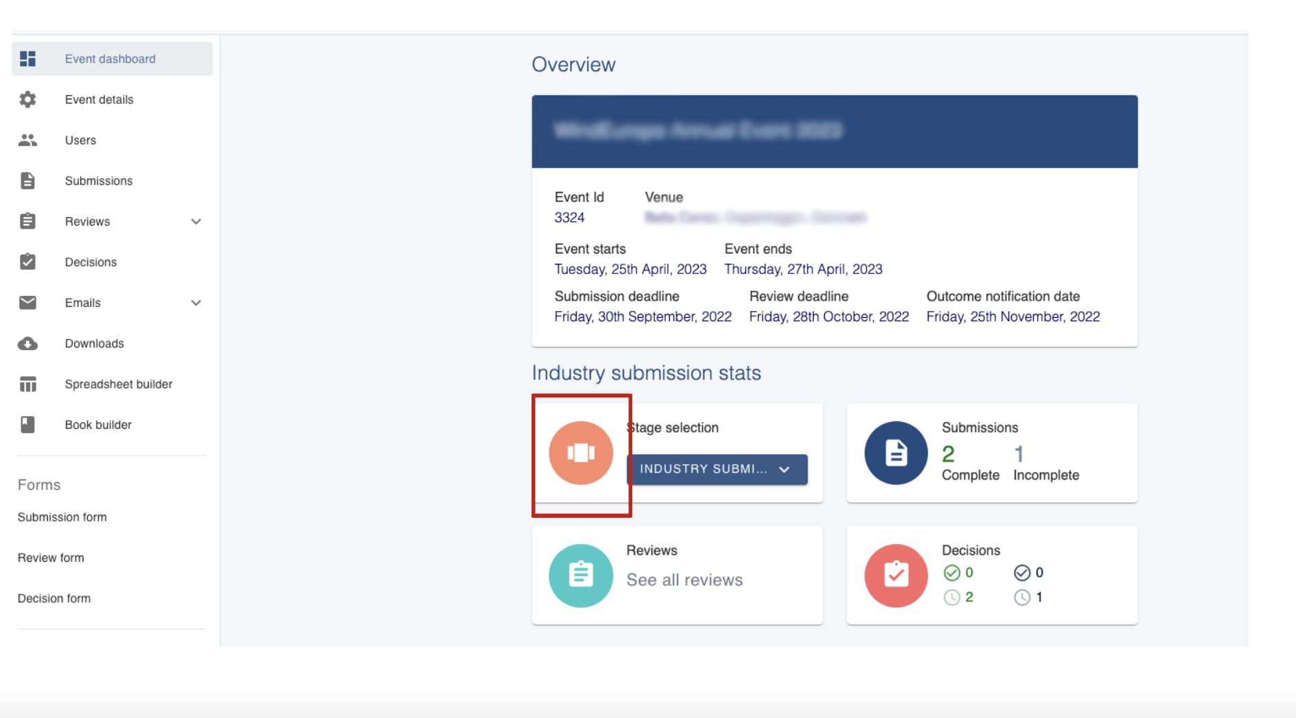Expand the Emails menu chevron
This screenshot has height=718, width=1296.
coord(196,303)
